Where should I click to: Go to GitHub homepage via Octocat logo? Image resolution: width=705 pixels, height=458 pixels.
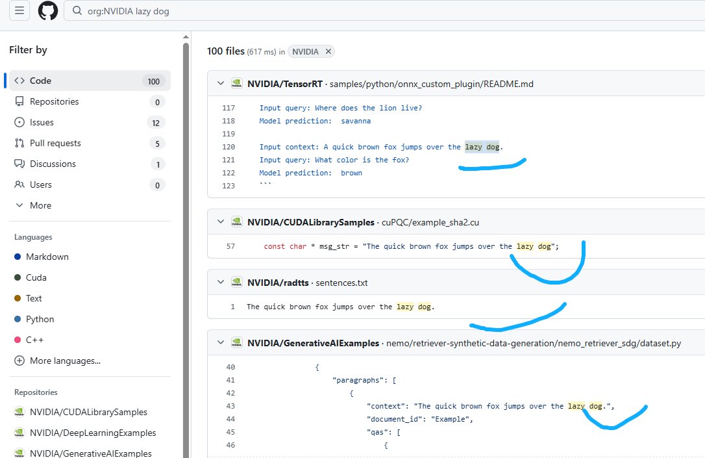point(47,10)
